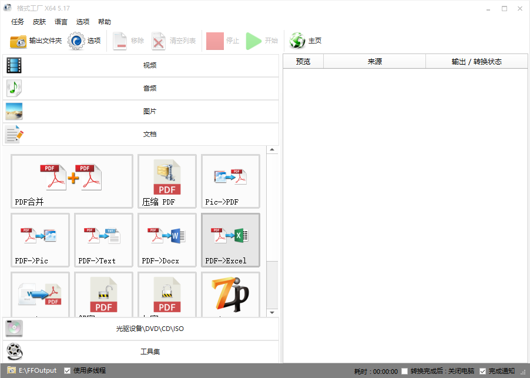Select the 压缩PDF compression tool
This screenshot has height=378, width=530.
pyautogui.click(x=166, y=181)
